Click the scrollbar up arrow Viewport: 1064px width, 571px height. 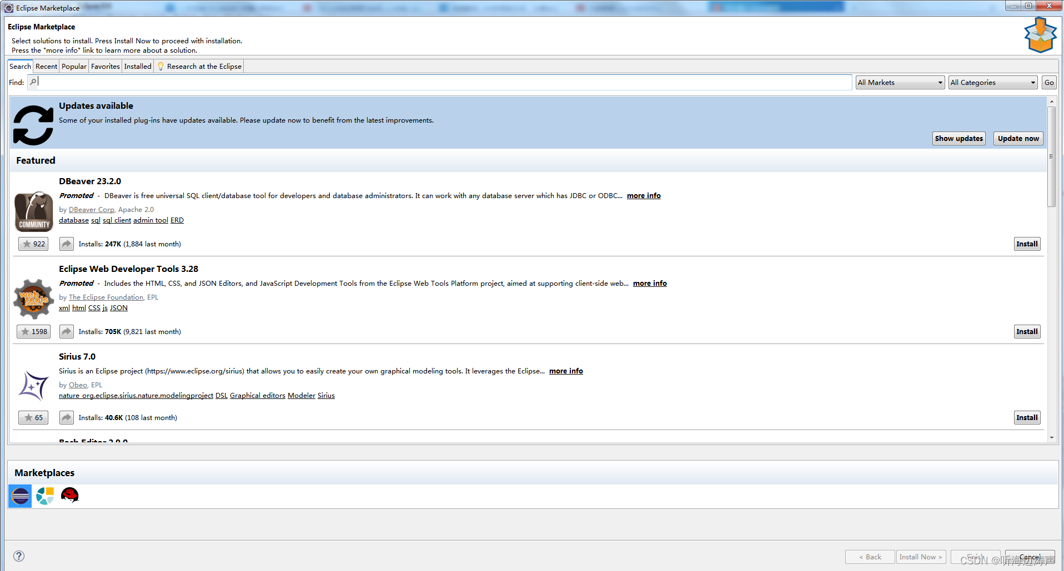click(x=1051, y=102)
